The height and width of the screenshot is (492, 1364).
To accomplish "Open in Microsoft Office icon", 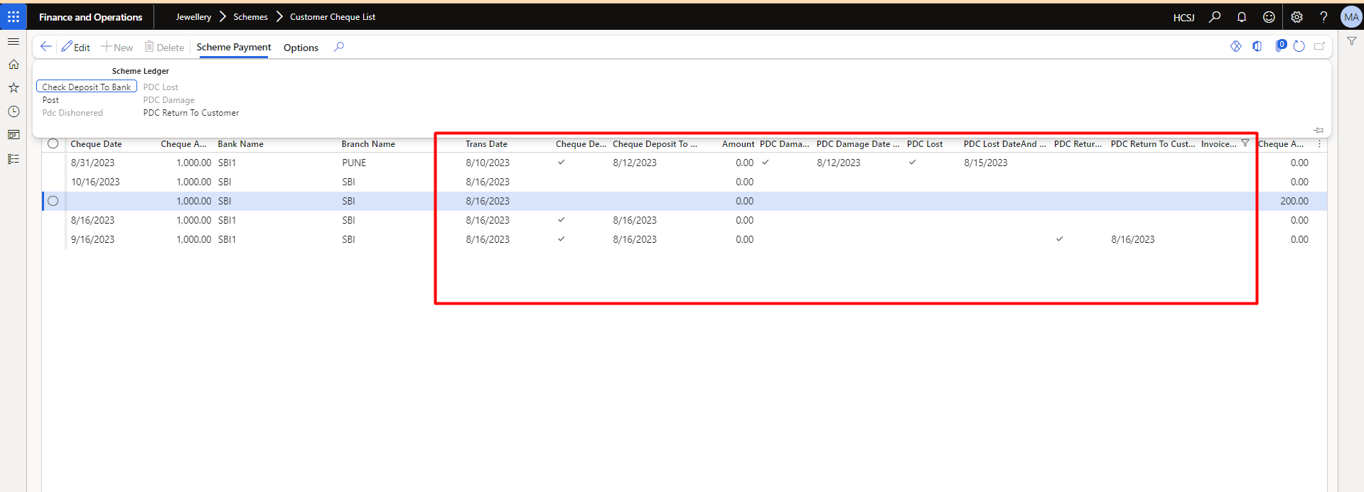I will click(x=1257, y=46).
